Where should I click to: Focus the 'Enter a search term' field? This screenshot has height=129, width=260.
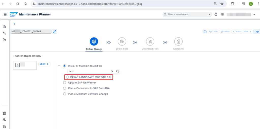point(187,14)
